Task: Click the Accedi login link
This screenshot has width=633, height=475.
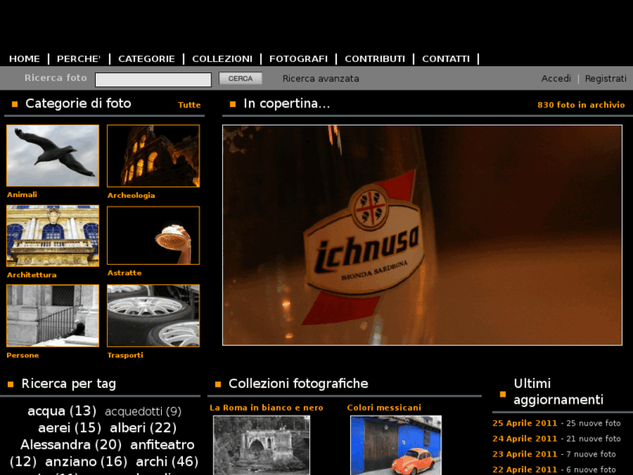Action: tap(556, 78)
